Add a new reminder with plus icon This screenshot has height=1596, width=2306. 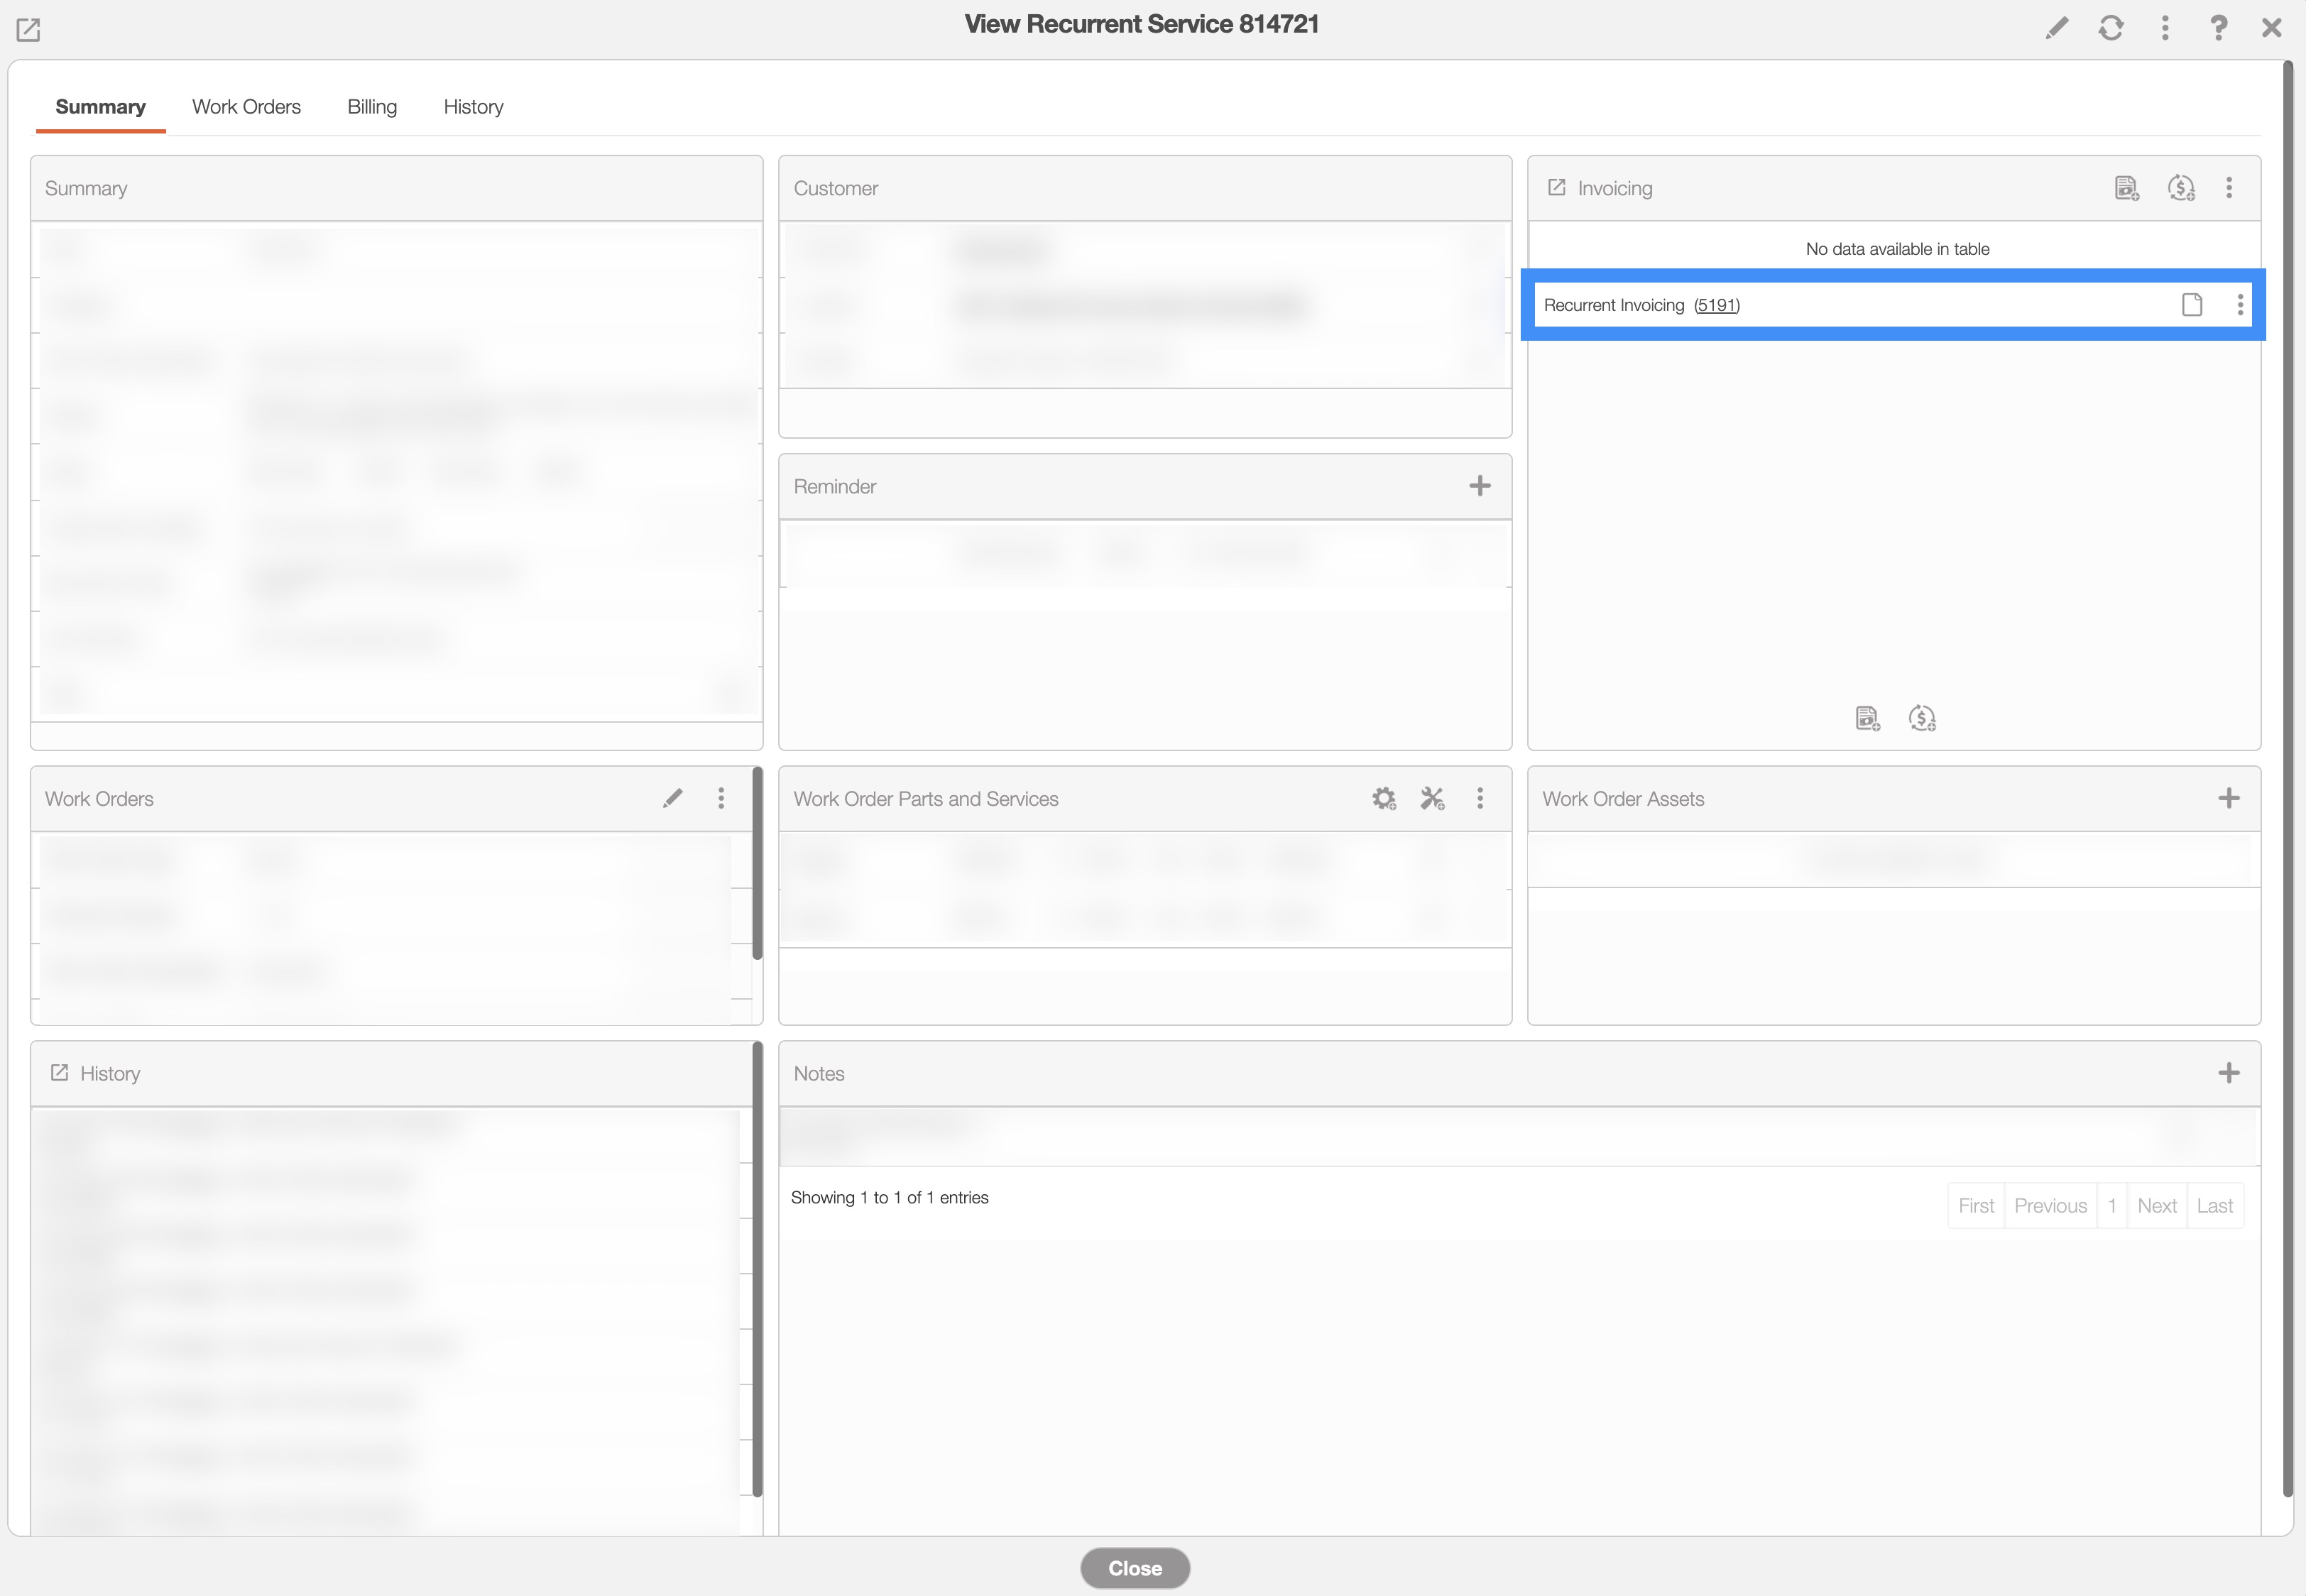click(1479, 486)
